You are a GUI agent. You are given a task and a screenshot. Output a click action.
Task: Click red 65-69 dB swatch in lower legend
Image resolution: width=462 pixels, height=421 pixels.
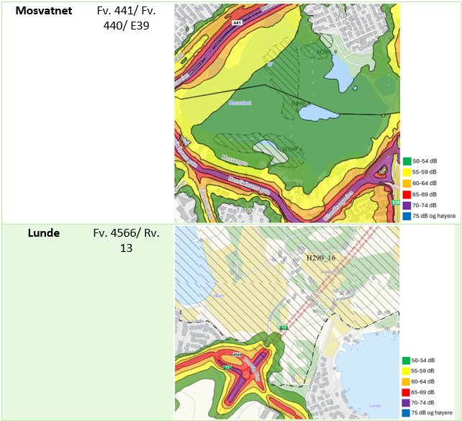(x=407, y=392)
